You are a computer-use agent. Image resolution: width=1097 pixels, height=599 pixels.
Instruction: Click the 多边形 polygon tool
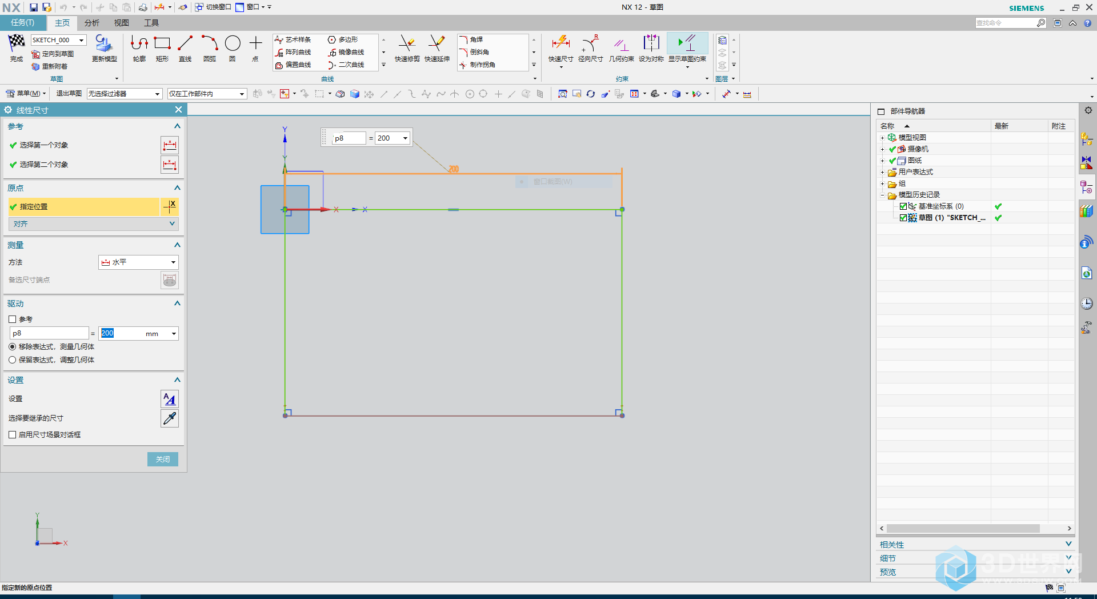point(343,39)
